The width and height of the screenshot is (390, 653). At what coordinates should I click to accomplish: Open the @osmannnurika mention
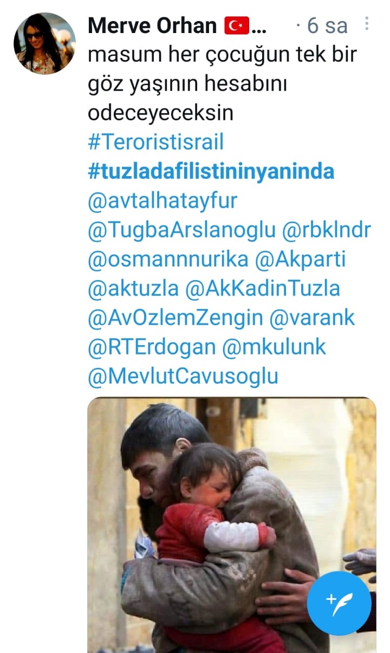167,260
